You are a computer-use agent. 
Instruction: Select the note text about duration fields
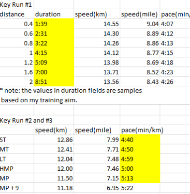(71, 95)
